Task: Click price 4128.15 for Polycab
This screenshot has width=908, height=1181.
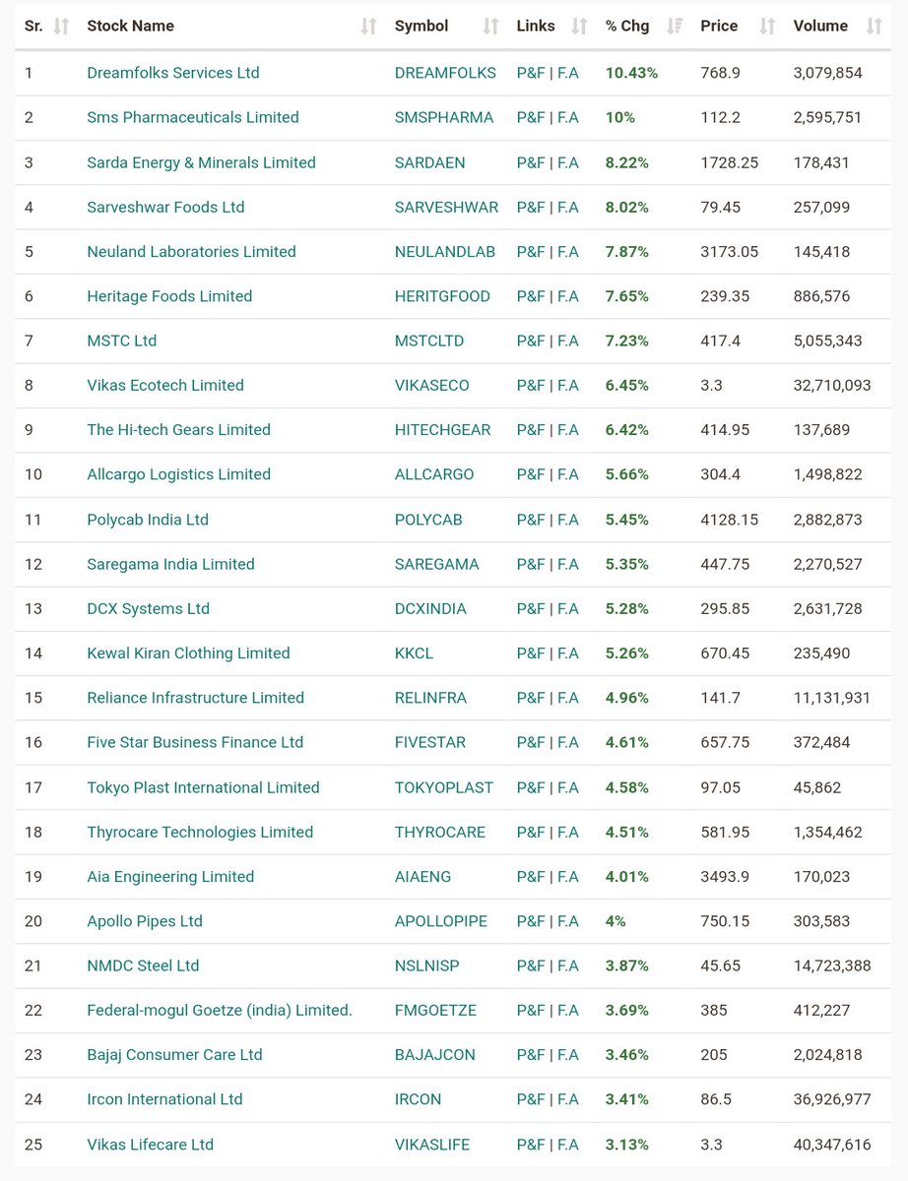Action: (x=730, y=519)
